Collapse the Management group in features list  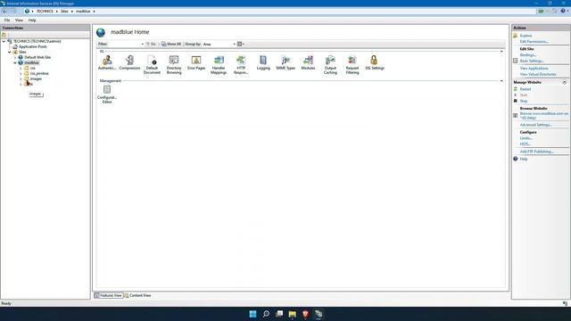click(x=501, y=81)
